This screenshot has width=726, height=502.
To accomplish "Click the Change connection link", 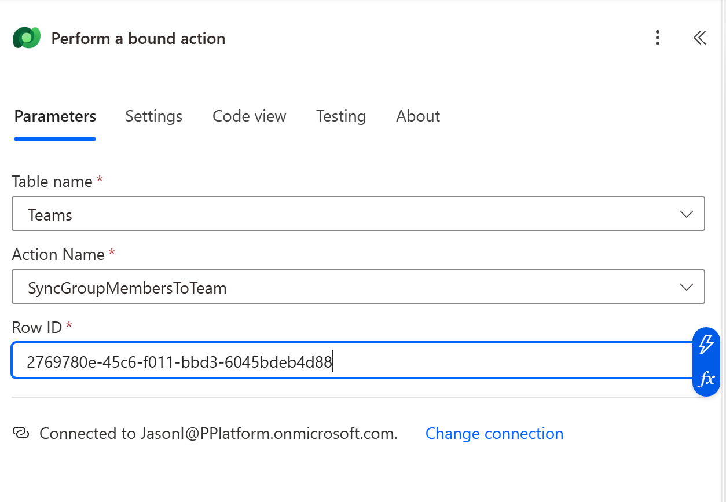I will 494,434.
